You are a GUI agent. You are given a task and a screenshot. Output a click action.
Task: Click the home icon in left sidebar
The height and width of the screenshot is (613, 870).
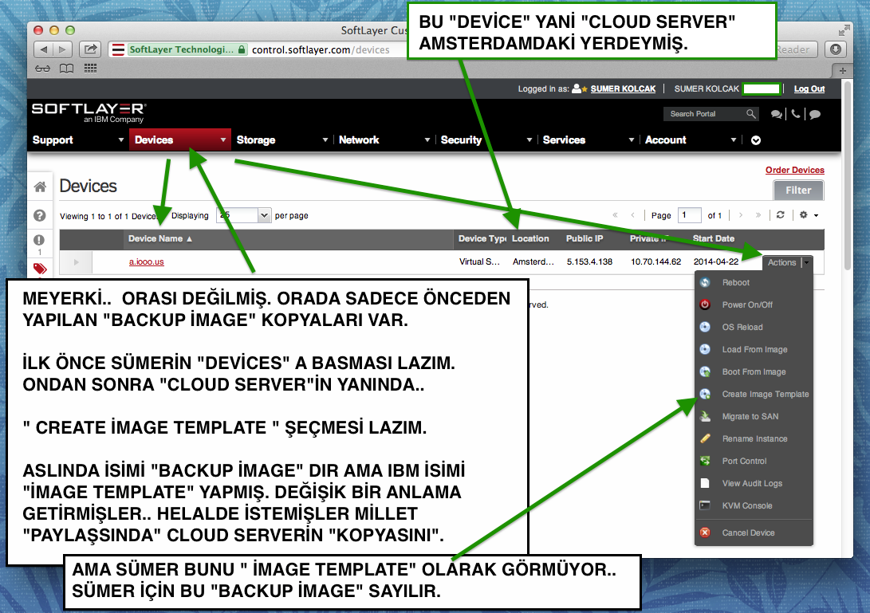(40, 187)
